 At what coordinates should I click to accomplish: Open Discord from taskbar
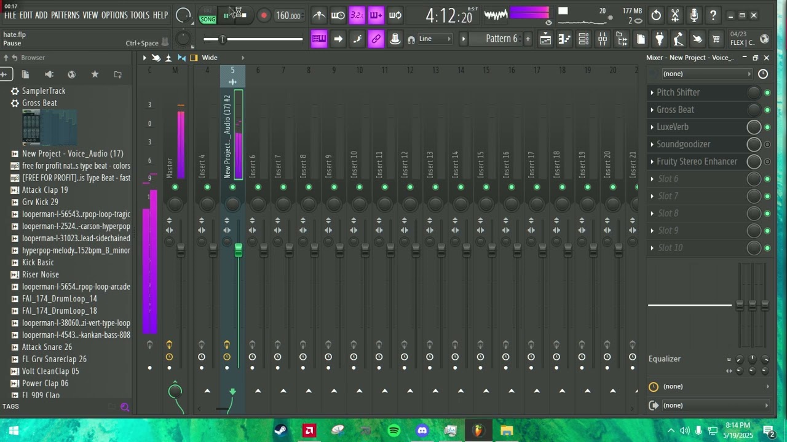[x=422, y=431]
